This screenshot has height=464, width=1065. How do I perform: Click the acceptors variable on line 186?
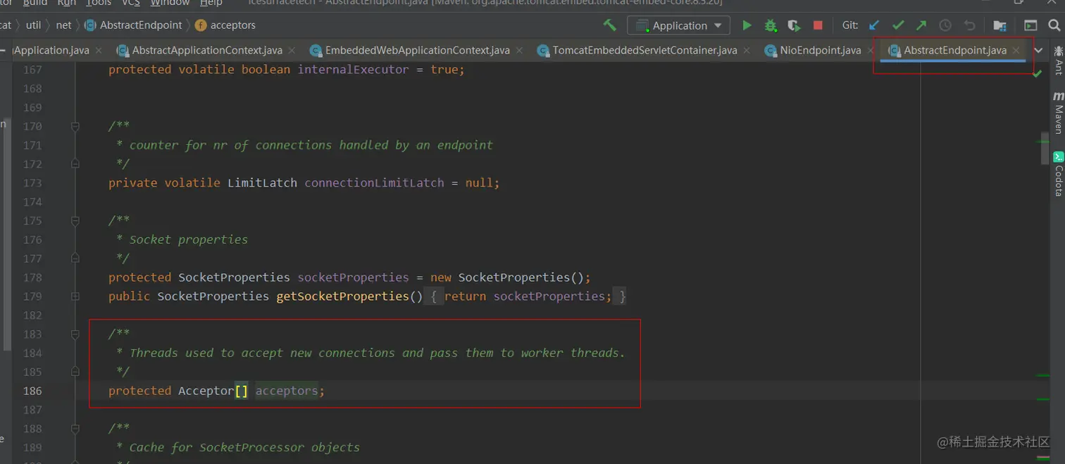click(x=287, y=391)
